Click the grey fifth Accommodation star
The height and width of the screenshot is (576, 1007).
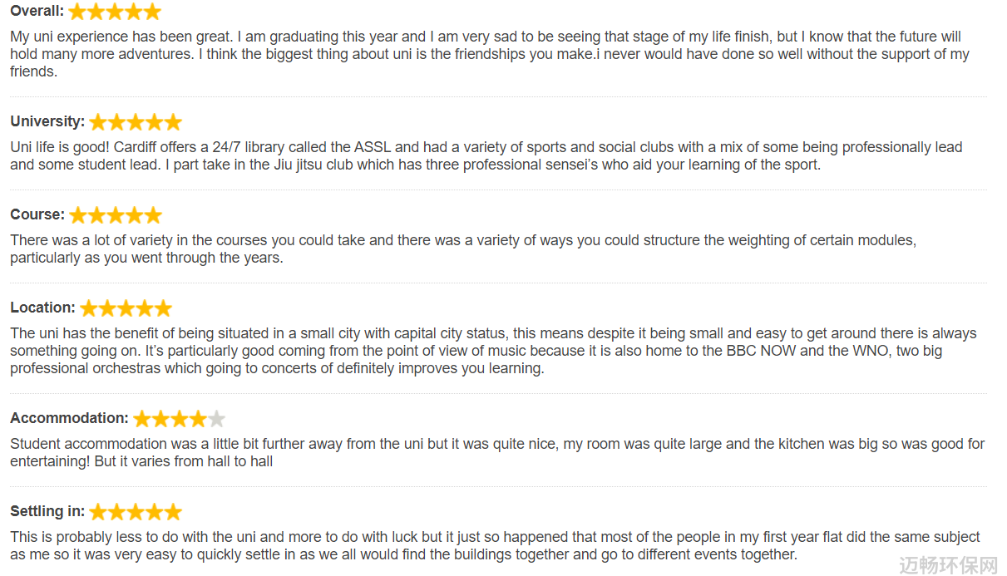(216, 419)
